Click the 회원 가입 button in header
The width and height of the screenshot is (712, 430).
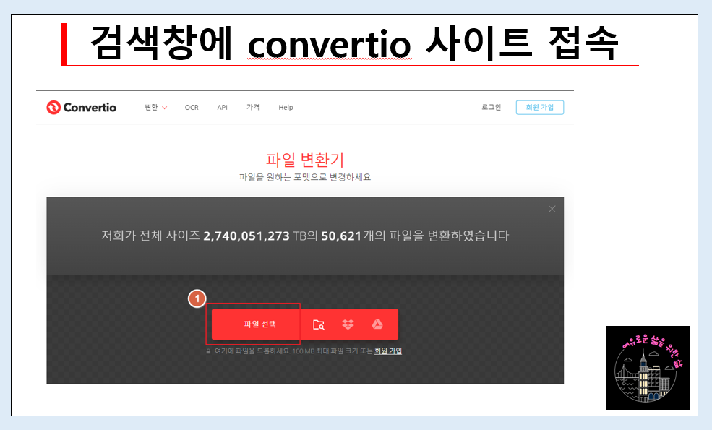pyautogui.click(x=540, y=108)
